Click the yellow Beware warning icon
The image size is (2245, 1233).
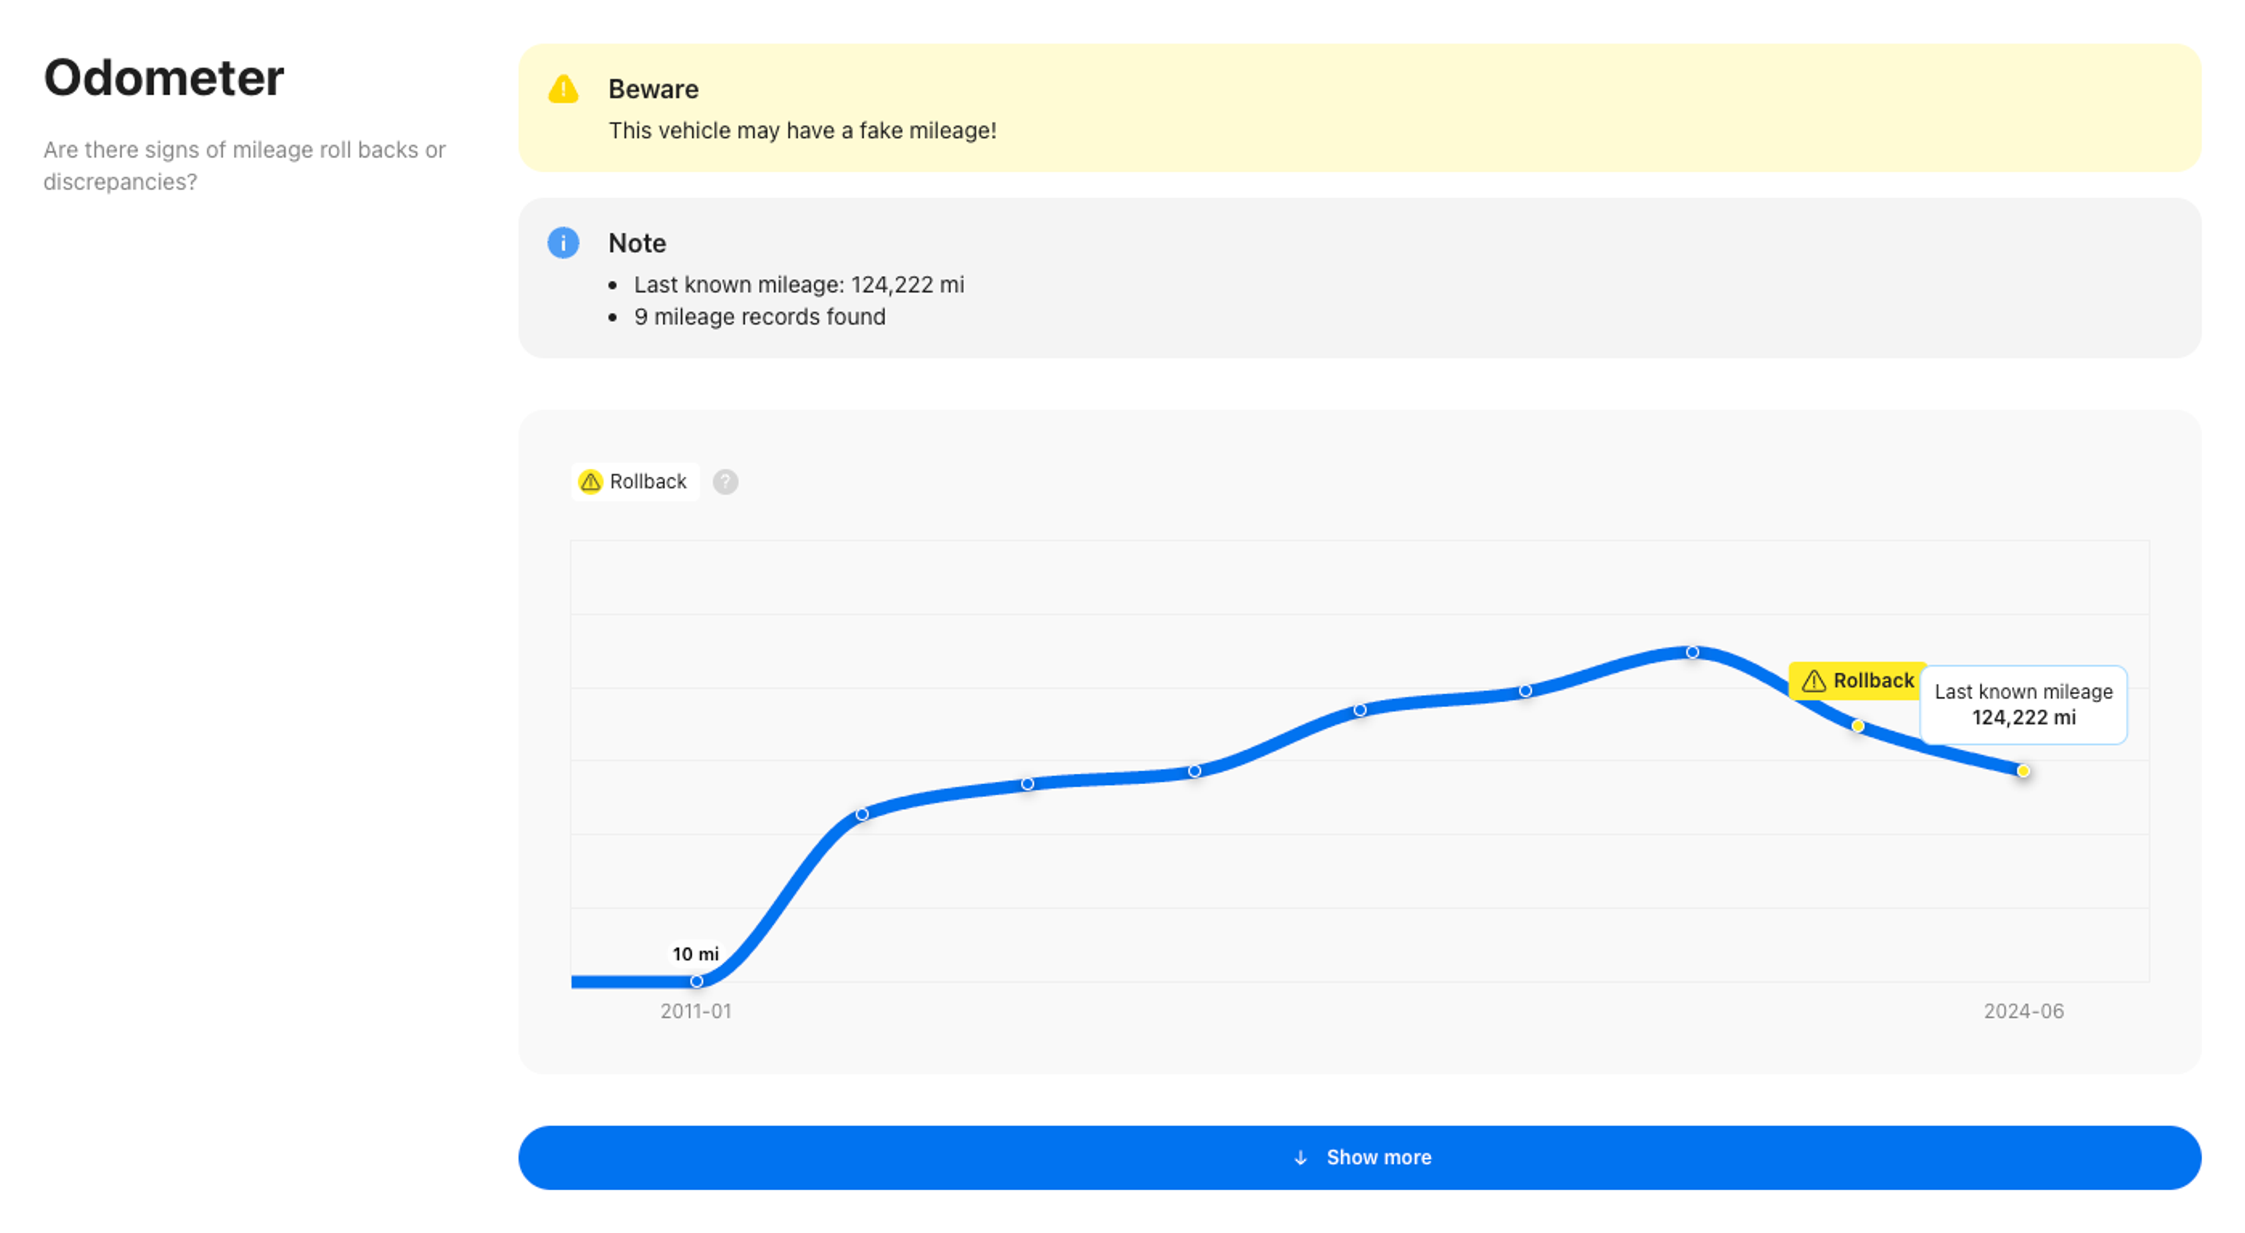[563, 89]
